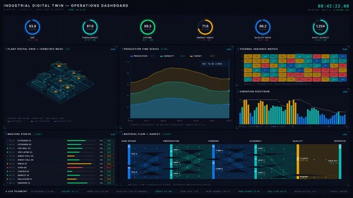Click the CNC Mill 03 green status dot
353x198 pixels.
(x=7, y=148)
